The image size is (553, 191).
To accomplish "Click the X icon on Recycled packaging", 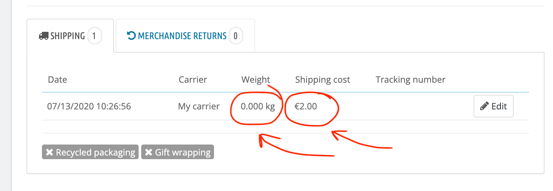I will 49,152.
